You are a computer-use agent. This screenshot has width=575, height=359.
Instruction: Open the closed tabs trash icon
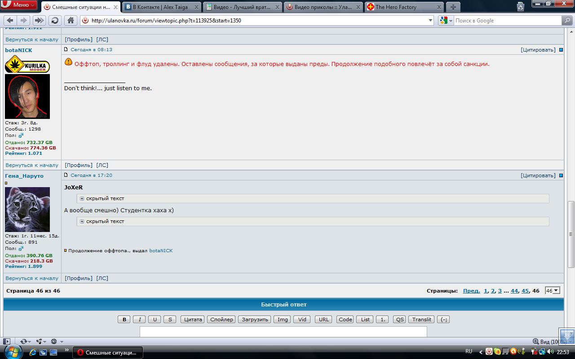520,6
